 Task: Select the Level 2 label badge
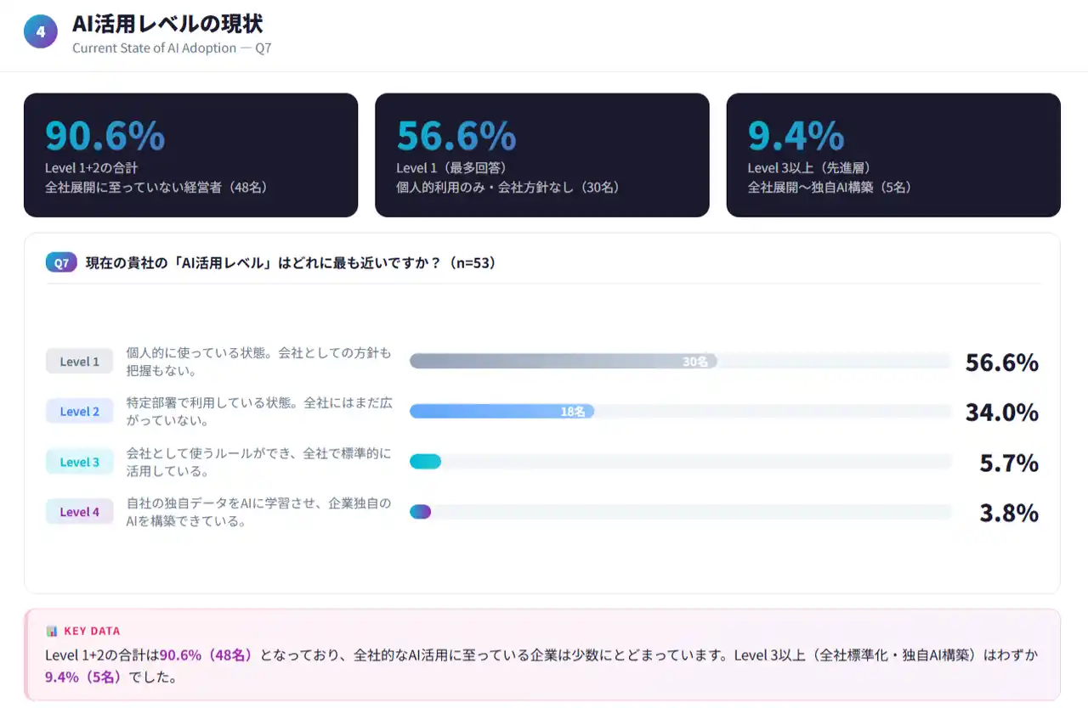[x=79, y=412]
